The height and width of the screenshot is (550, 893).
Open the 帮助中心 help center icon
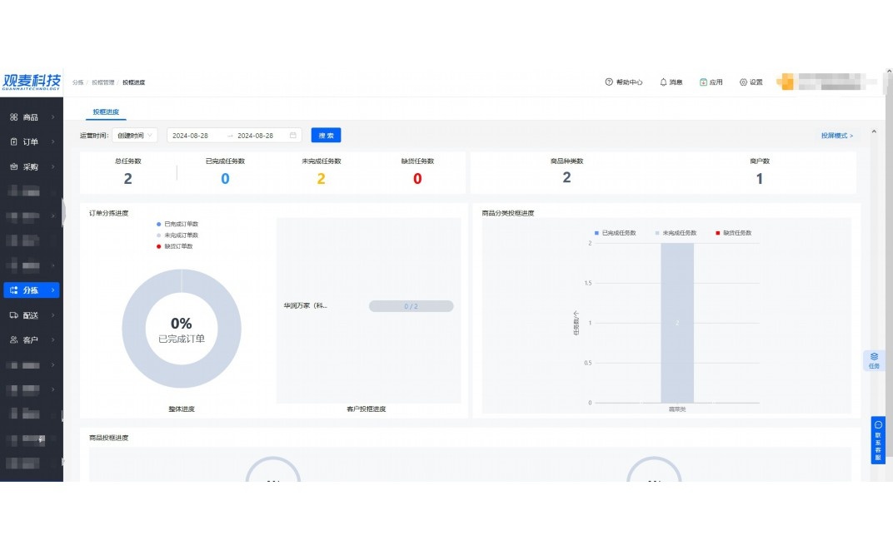pyautogui.click(x=609, y=82)
